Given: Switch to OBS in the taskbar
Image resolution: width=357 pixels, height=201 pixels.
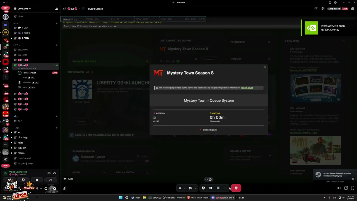Looking at the screenshot, I should (175, 198).
